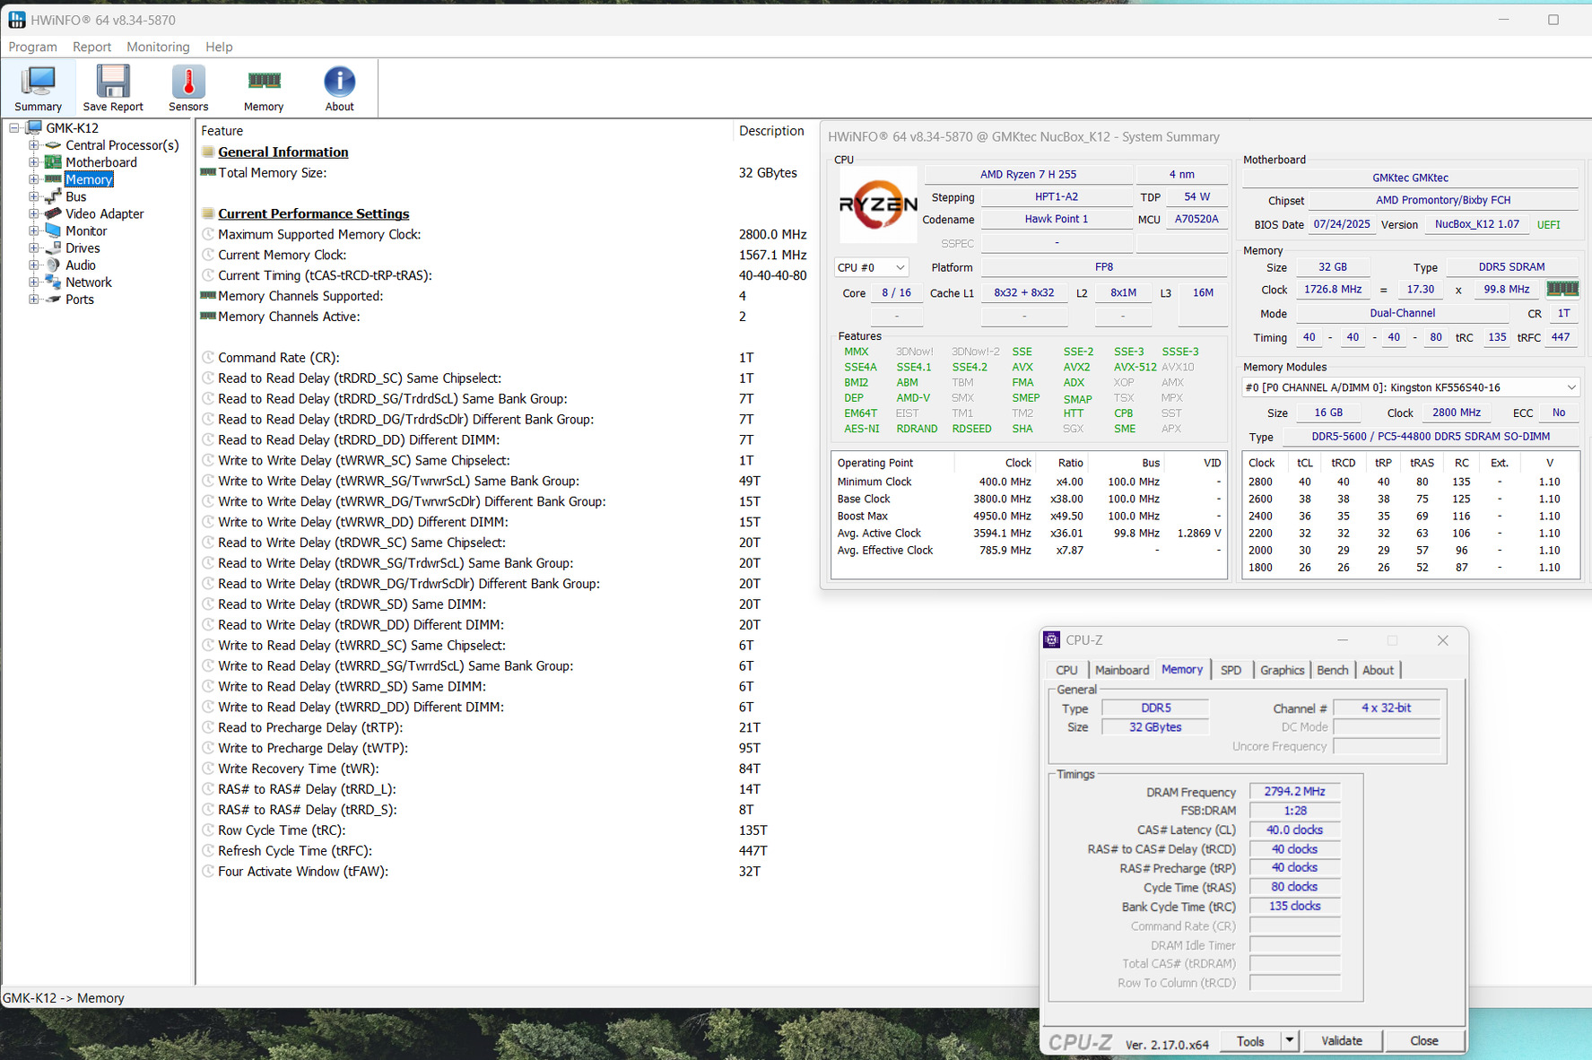Expand the Video Adapter tree node

pyautogui.click(x=33, y=213)
